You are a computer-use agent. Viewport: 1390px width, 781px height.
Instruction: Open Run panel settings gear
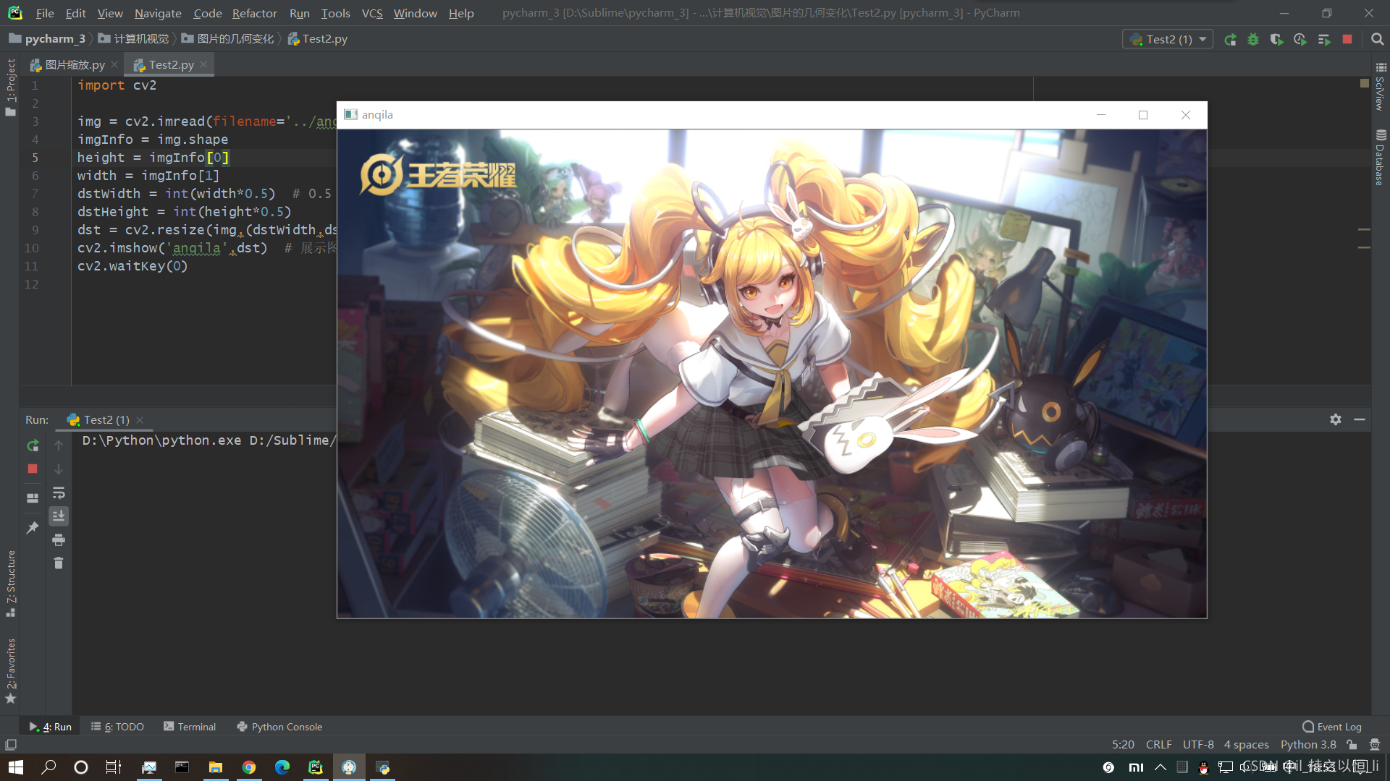tap(1336, 419)
